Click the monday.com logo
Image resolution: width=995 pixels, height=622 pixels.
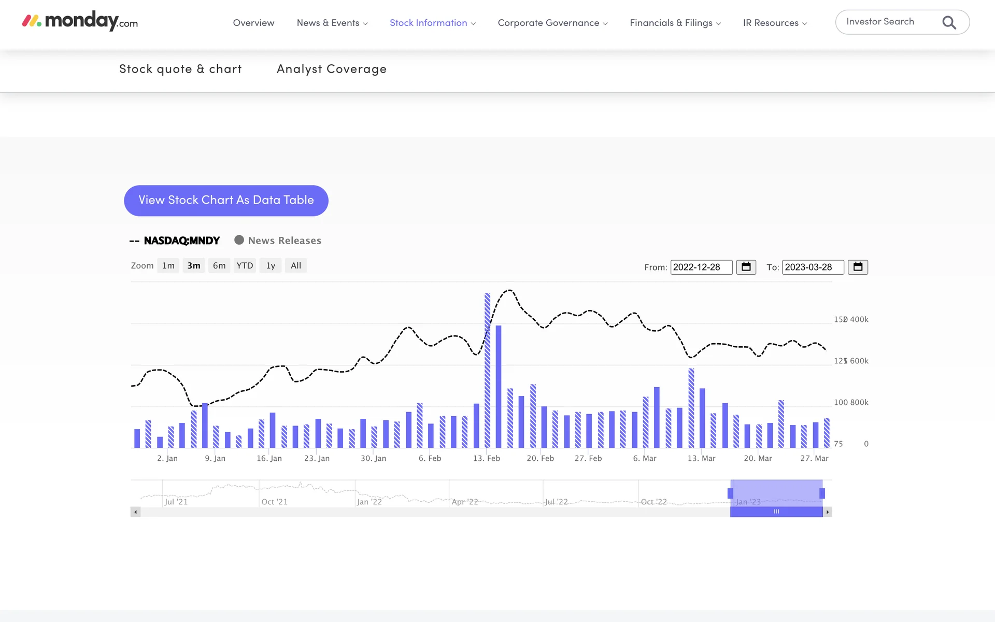[x=80, y=21]
